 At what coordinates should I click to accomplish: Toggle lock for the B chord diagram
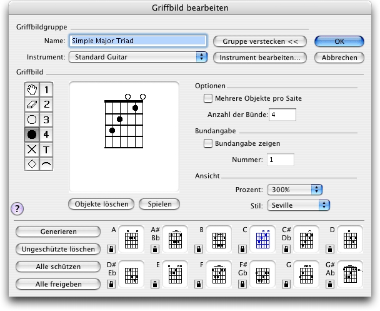(x=199, y=249)
